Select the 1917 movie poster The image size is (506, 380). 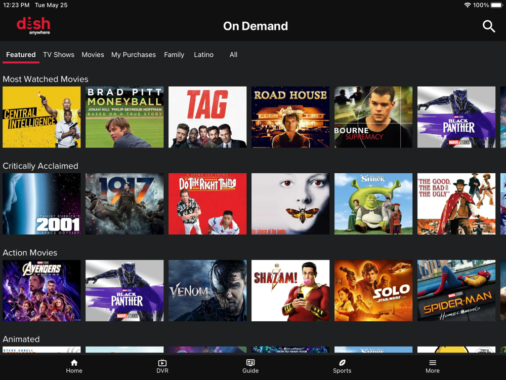124,204
